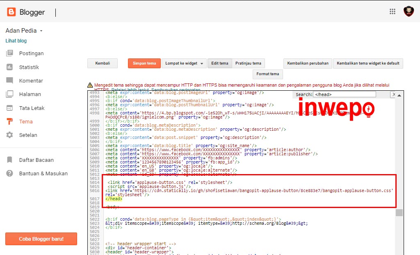Click the Postingan sidebar icon
Screen dimensions: 420x255
coord(10,53)
